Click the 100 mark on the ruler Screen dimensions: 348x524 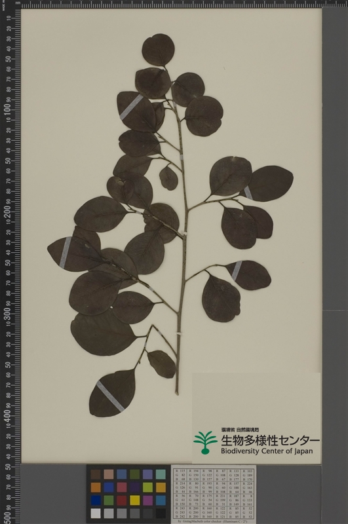point(7,111)
